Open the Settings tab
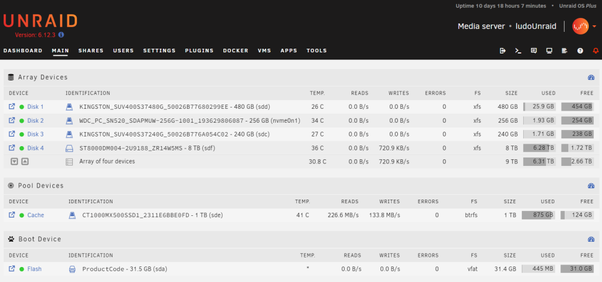 pos(160,51)
